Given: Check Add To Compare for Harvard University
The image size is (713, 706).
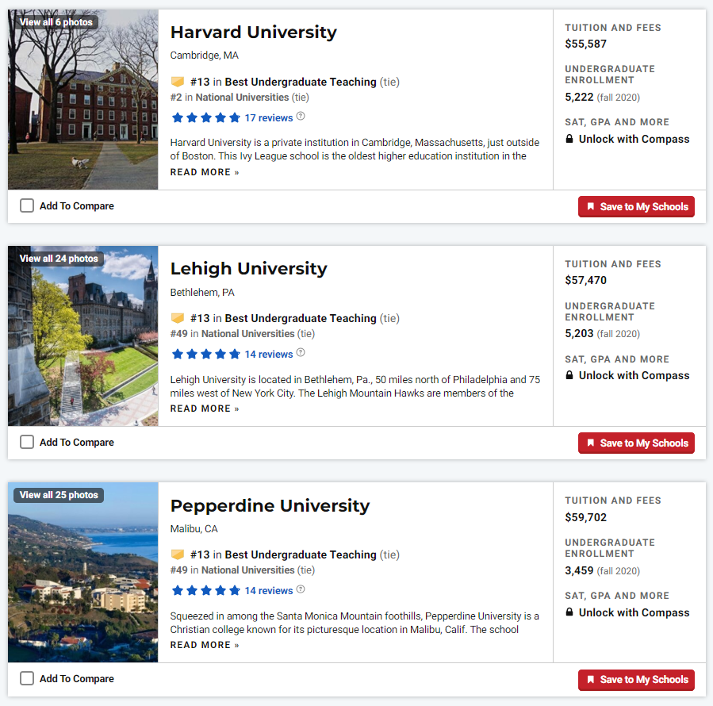Looking at the screenshot, I should 27,205.
